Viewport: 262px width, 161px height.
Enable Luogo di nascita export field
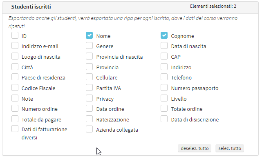pos(15,56)
